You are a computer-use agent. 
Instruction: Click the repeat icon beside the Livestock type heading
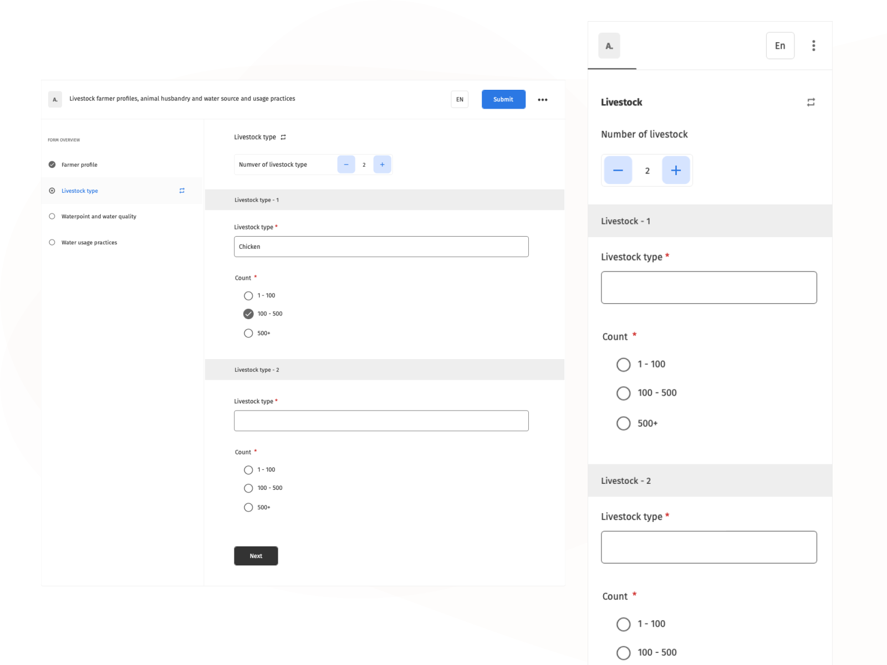click(x=283, y=137)
